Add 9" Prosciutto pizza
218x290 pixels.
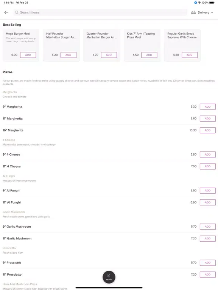pos(208,263)
